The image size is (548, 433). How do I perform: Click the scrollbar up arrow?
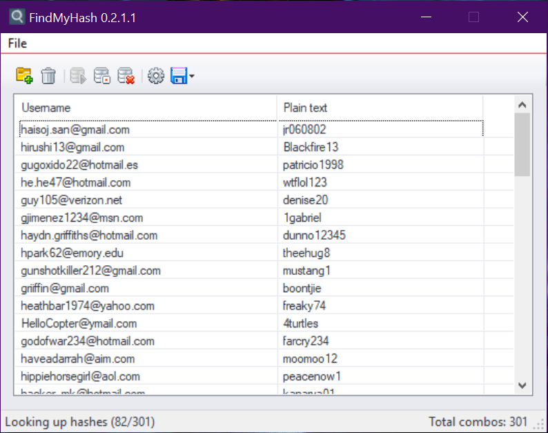pyautogui.click(x=522, y=105)
